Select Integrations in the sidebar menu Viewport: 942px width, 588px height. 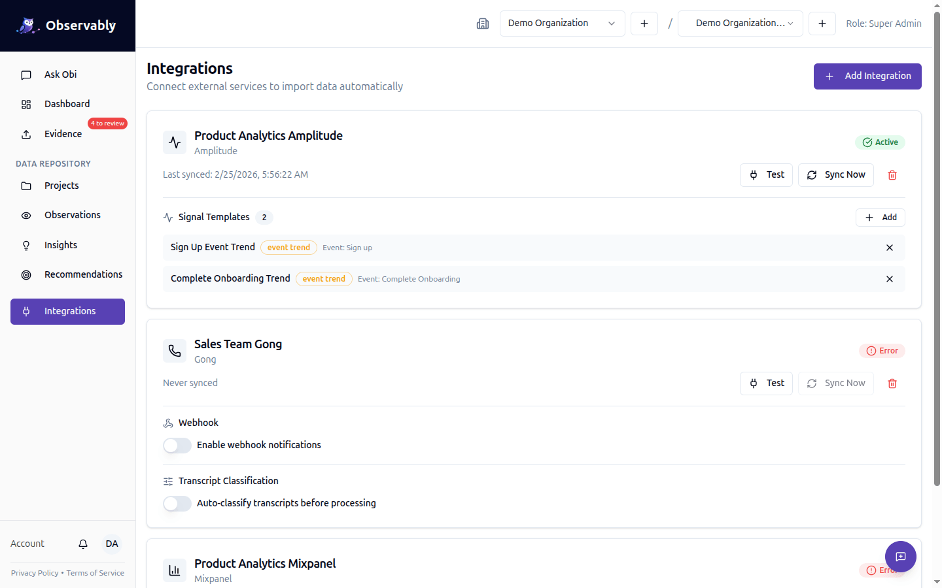pos(67,311)
